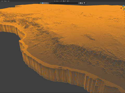The image size is (125, 93).
Task: Open the Object menu in viewport header
Action: click(x=5, y=1)
